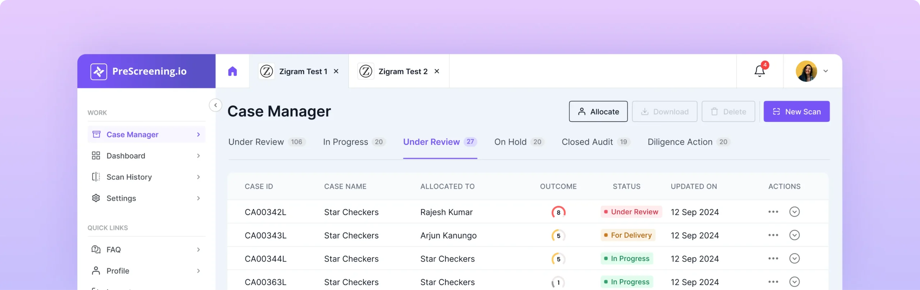Expand row details for case CA00342L
This screenshot has width=920, height=290.
(794, 212)
